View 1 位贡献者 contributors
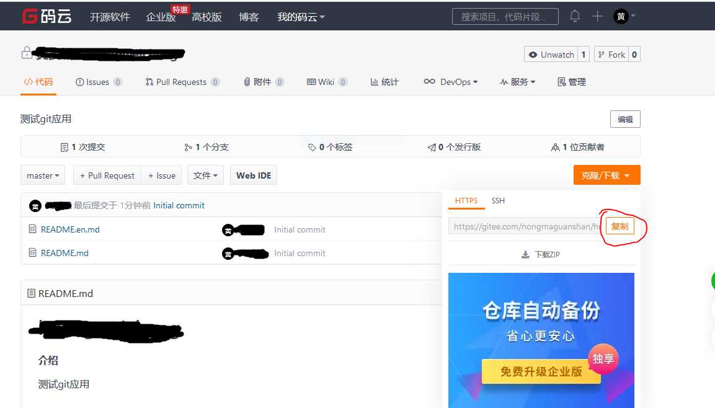This screenshot has width=715, height=408. 578,147
